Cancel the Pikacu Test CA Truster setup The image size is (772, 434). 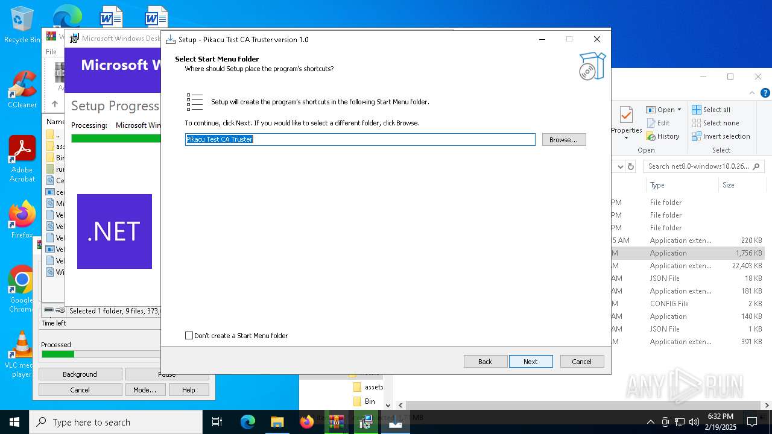coord(582,362)
